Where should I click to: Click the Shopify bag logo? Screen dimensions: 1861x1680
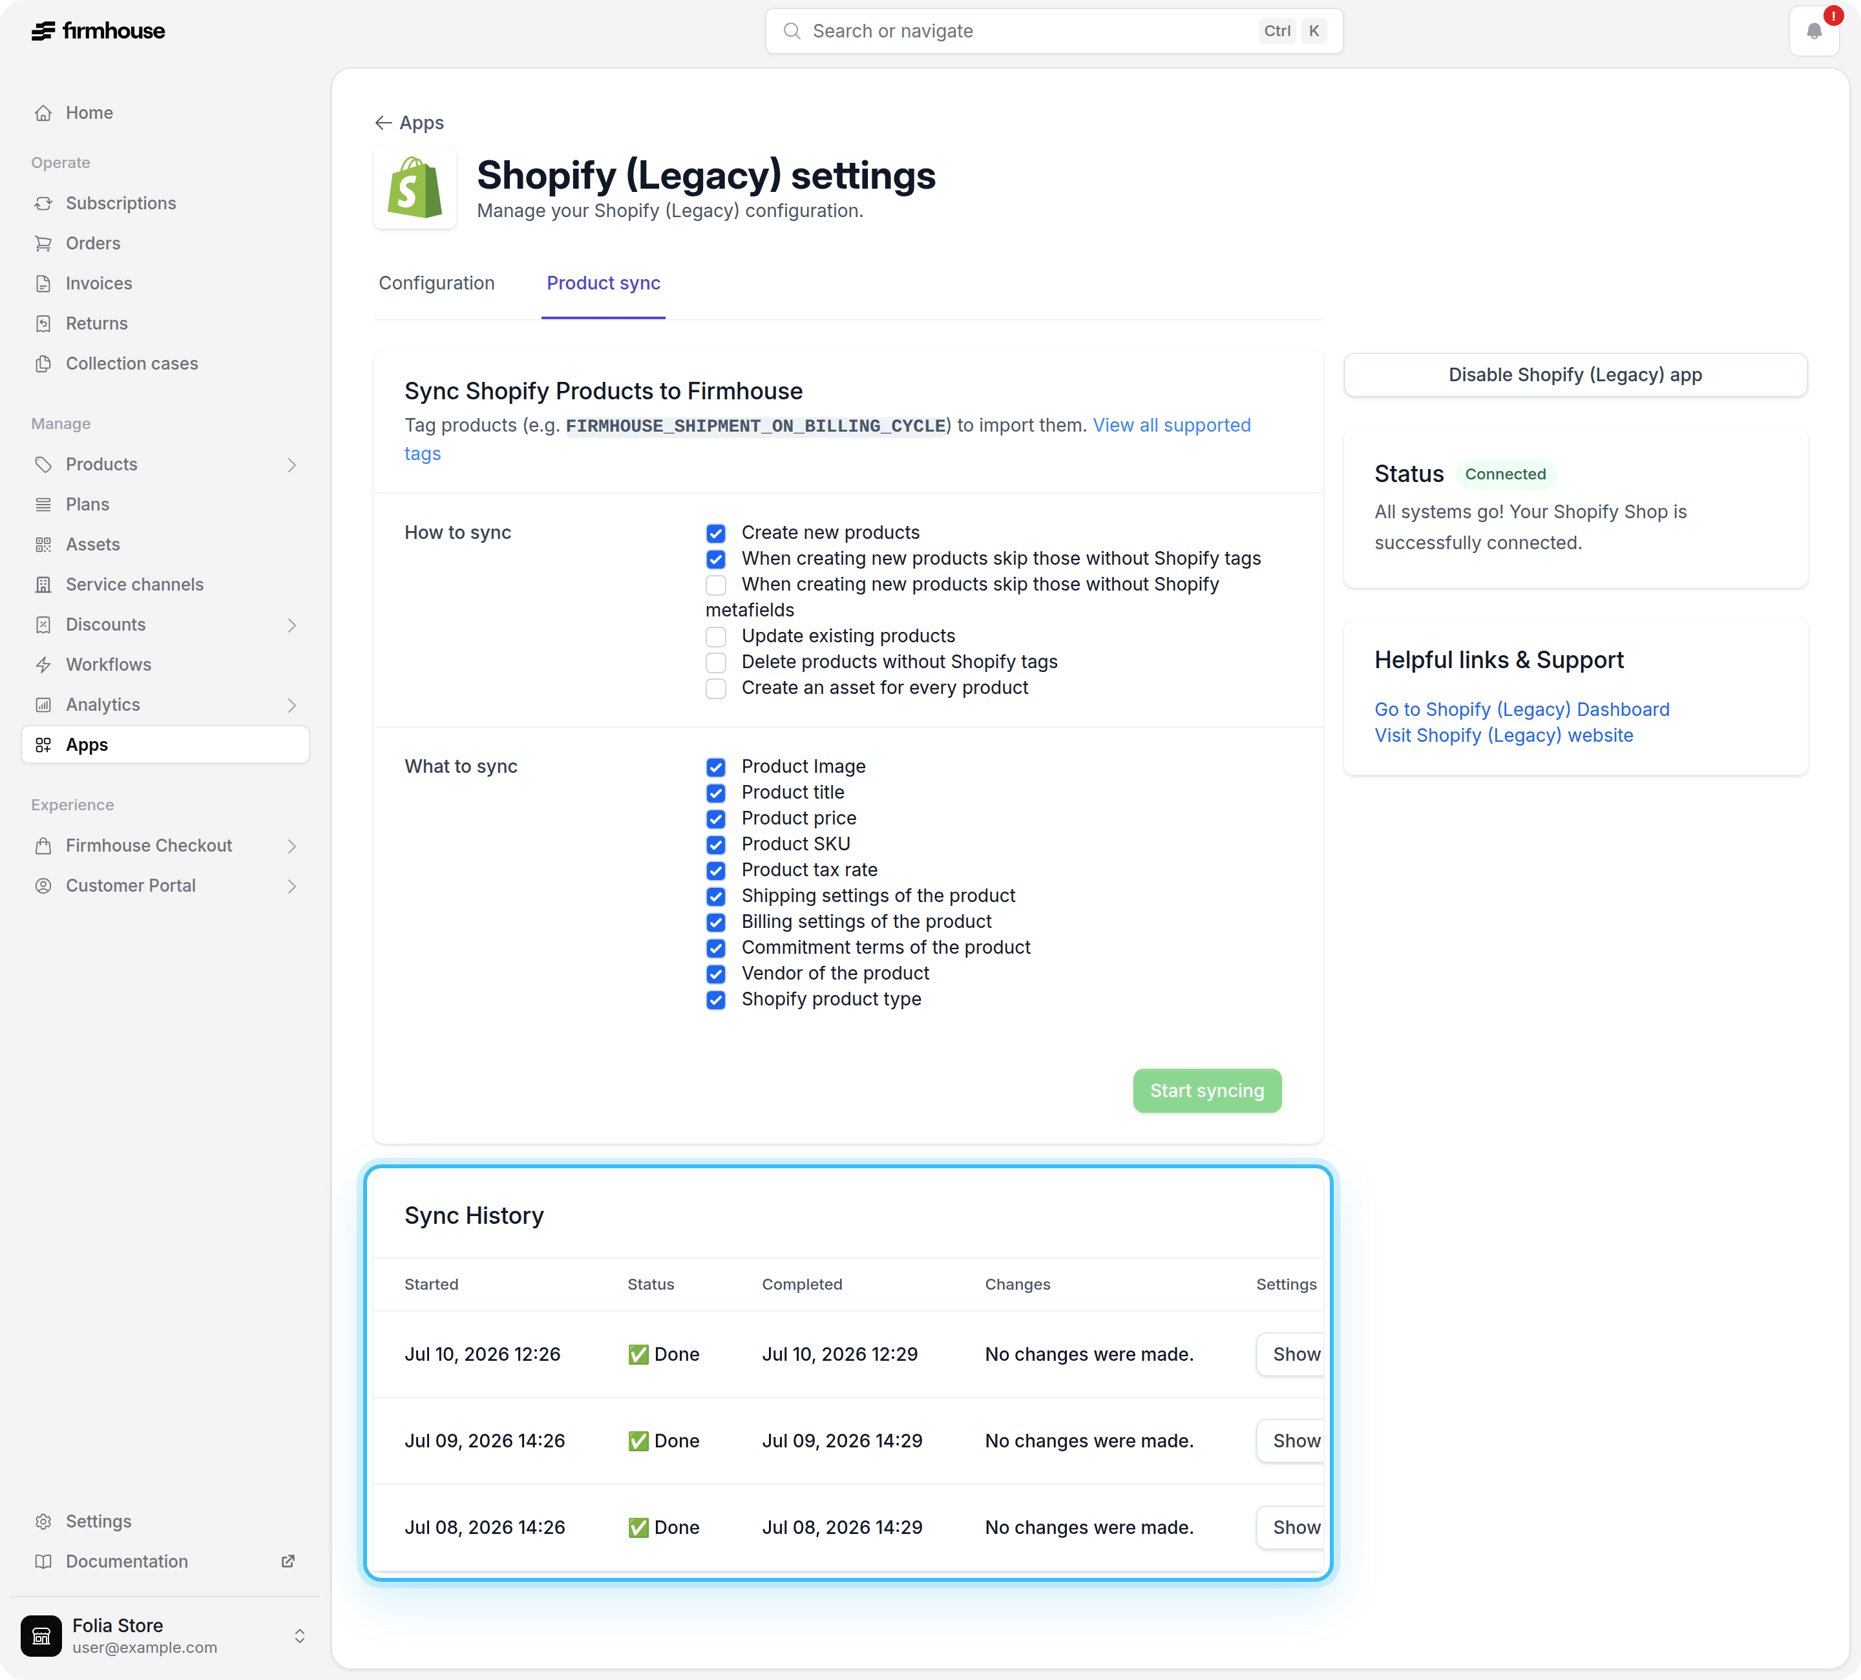click(x=414, y=187)
